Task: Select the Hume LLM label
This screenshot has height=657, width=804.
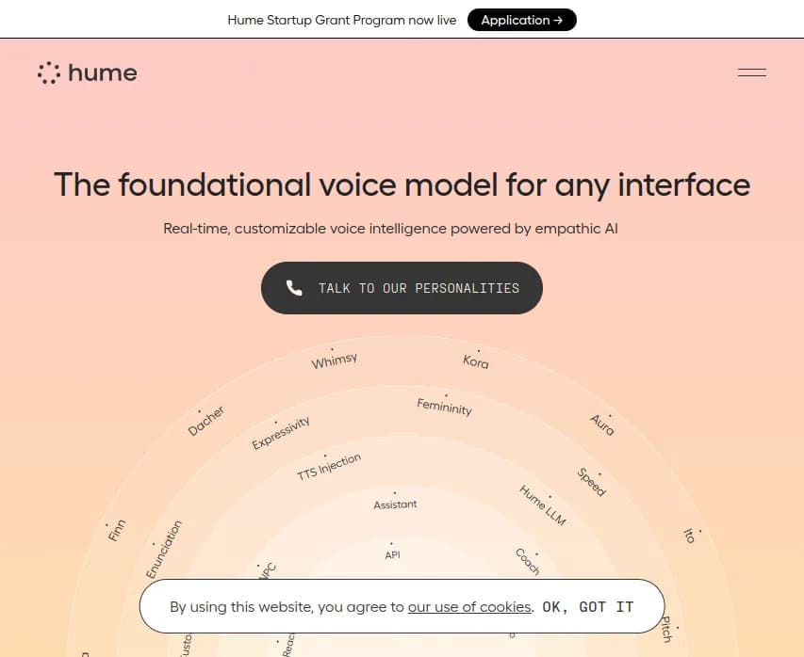Action: 543,505
